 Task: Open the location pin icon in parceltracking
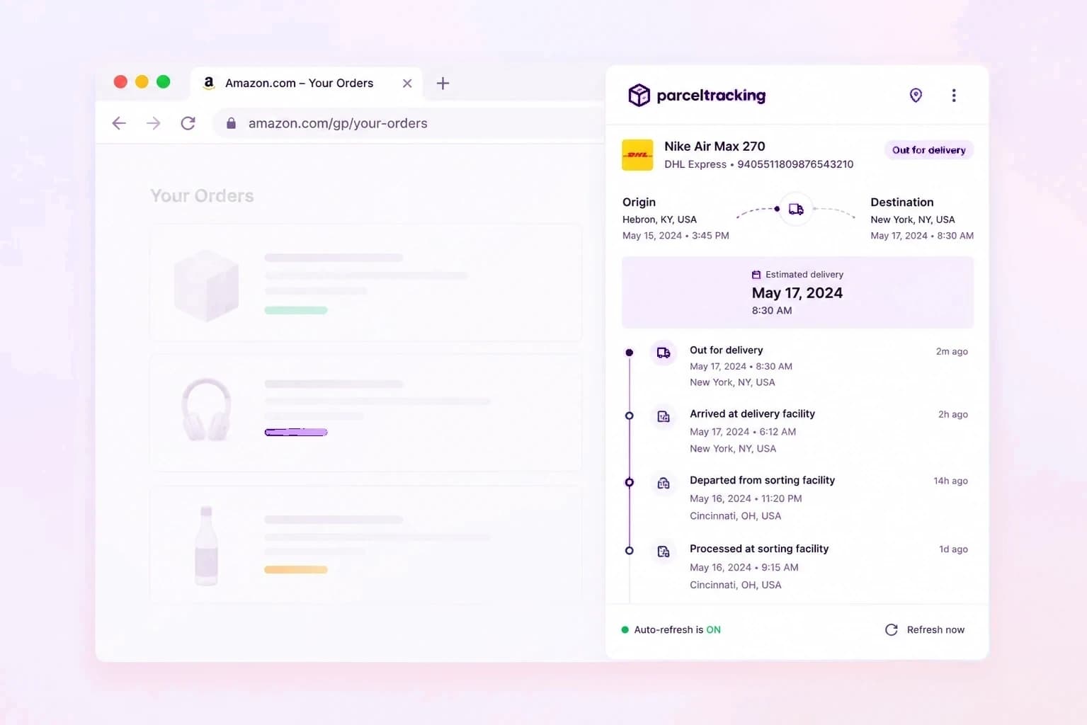coord(916,95)
